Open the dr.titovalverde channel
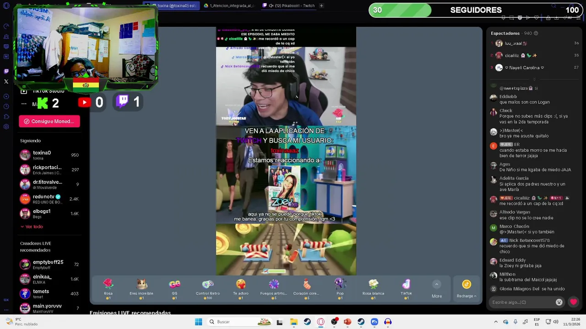The height and width of the screenshot is (329, 586). pyautogui.click(x=49, y=184)
